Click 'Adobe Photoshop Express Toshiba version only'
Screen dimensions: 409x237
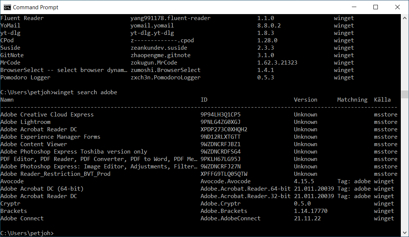coord(74,152)
